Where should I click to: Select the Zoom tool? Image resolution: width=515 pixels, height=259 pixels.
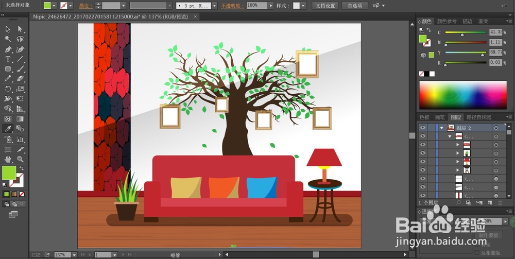(x=20, y=160)
